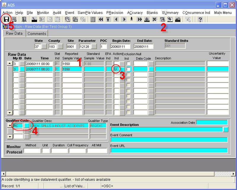Viewport: 237px width, 190px height.
Task: Open the Help (?) icon
Action: click(201, 19)
